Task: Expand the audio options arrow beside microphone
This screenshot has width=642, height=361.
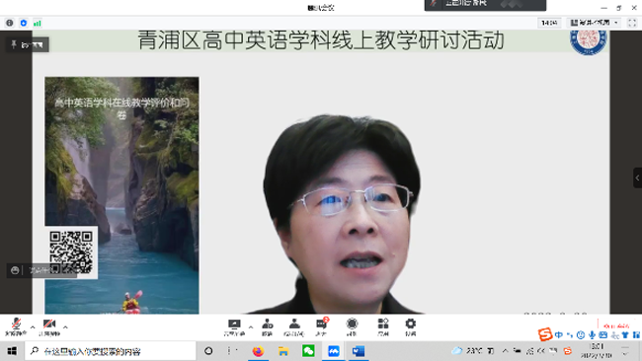Action: 33,327
